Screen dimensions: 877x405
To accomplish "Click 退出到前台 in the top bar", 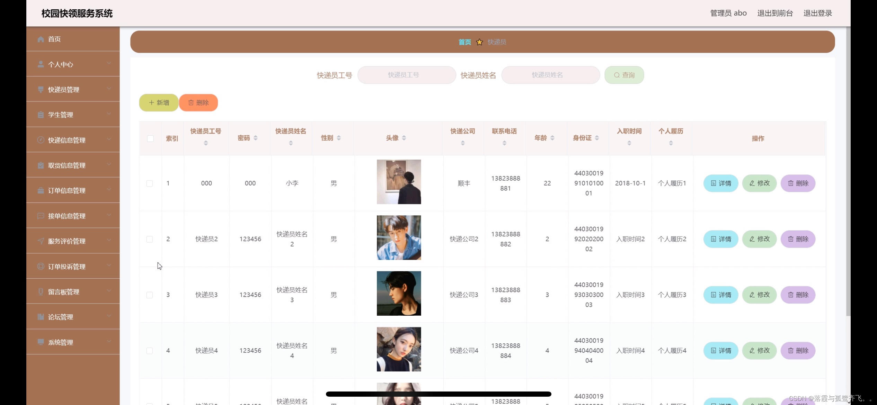I will 775,13.
